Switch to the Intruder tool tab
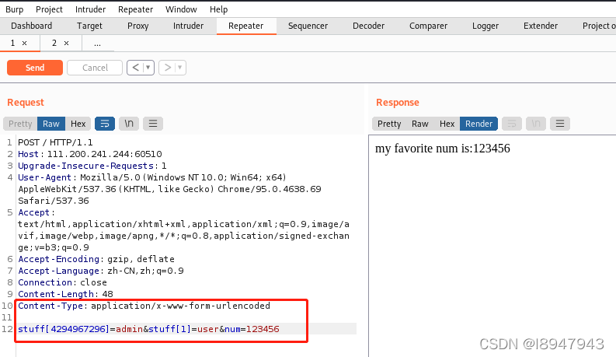The height and width of the screenshot is (357, 616). (x=188, y=26)
